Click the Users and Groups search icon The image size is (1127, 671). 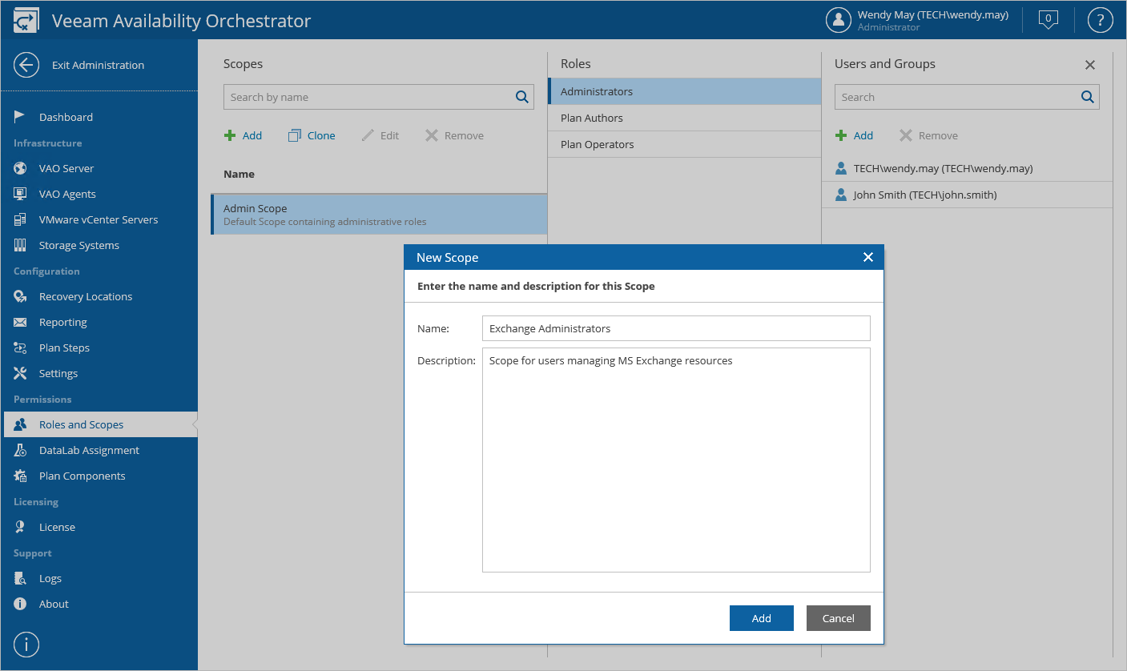[1088, 97]
